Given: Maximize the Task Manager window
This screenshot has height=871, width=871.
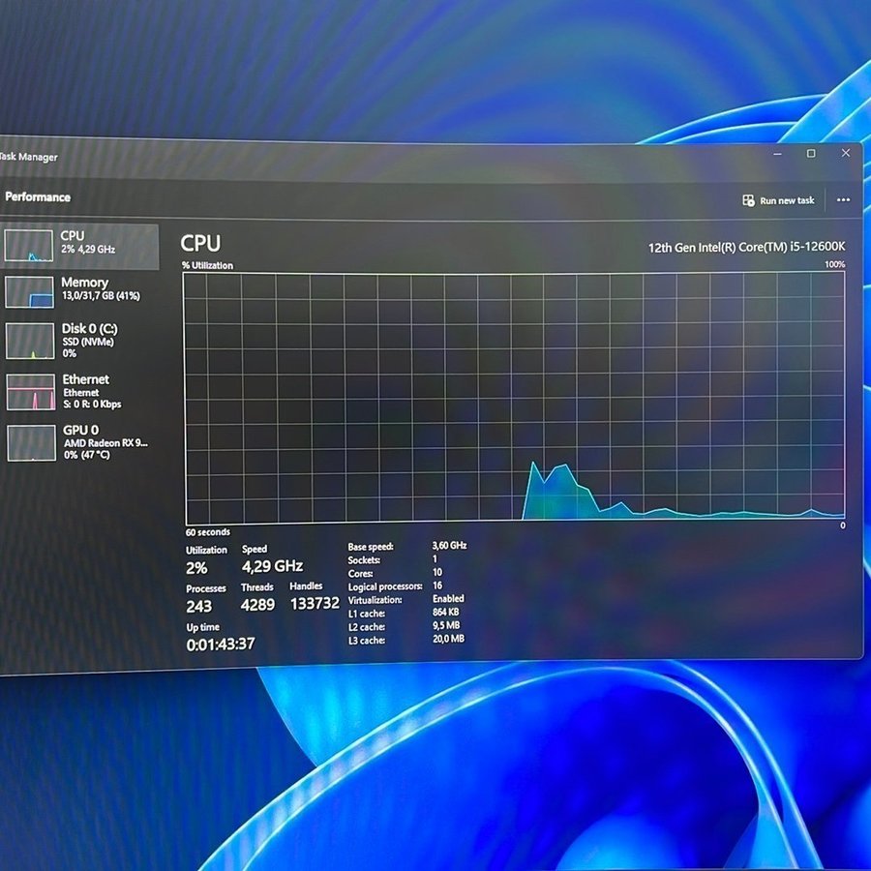Looking at the screenshot, I should 811,153.
